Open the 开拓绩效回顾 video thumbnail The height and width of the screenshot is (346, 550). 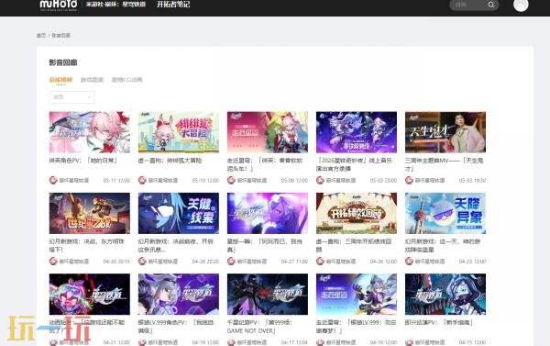(x=357, y=213)
